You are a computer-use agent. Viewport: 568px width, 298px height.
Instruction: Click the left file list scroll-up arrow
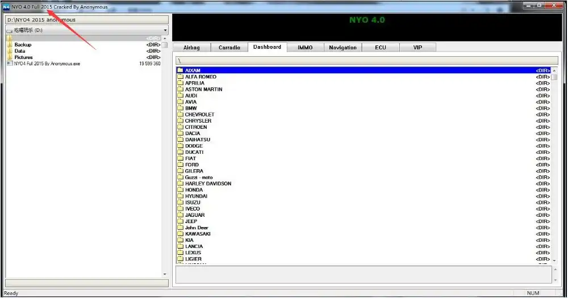point(165,39)
